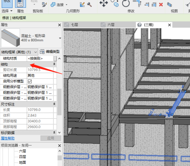190x166 pixels.
Task: Click the red Delete X icon
Action: coord(161,5)
